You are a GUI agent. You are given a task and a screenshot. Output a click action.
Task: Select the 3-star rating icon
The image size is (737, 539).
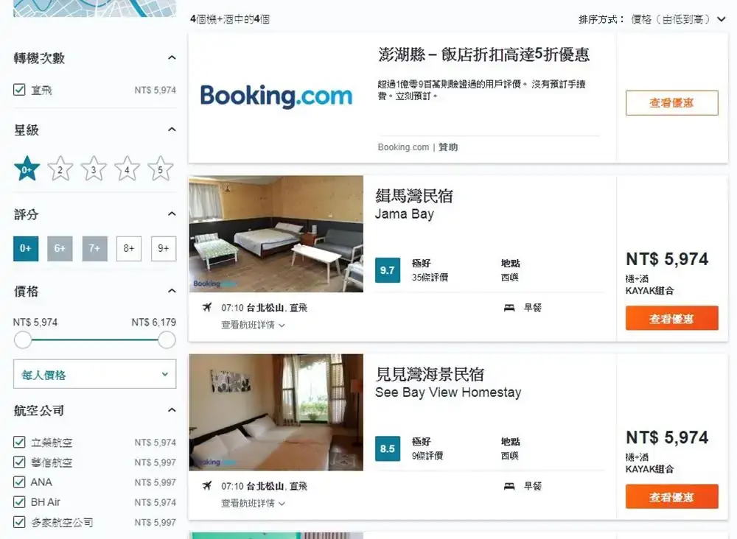click(x=94, y=169)
